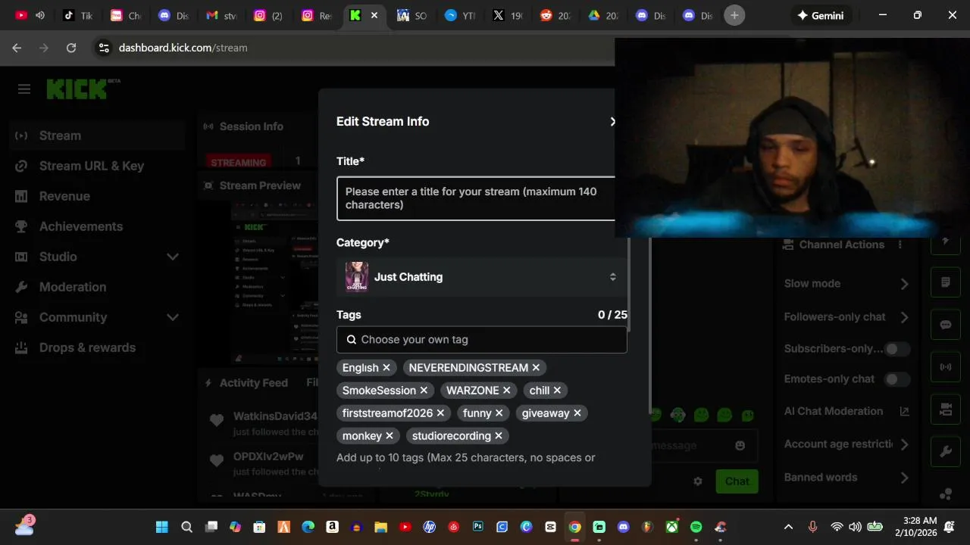Click the wrench icon in right rail
Image resolution: width=970 pixels, height=545 pixels.
946,452
